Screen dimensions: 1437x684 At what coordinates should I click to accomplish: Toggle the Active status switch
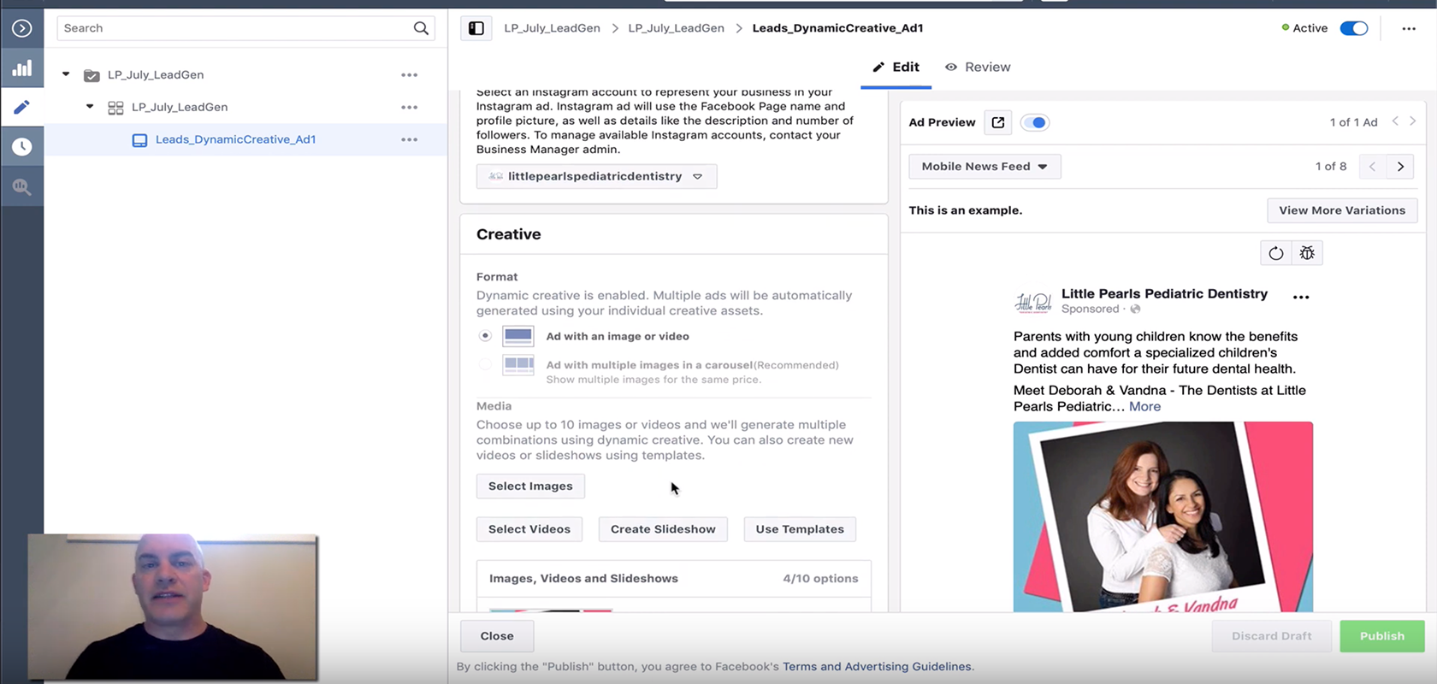coord(1354,28)
